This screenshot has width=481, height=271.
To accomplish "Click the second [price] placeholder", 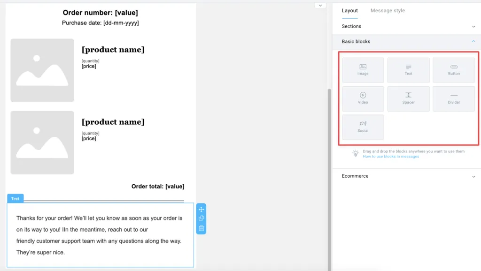I will (x=89, y=138).
